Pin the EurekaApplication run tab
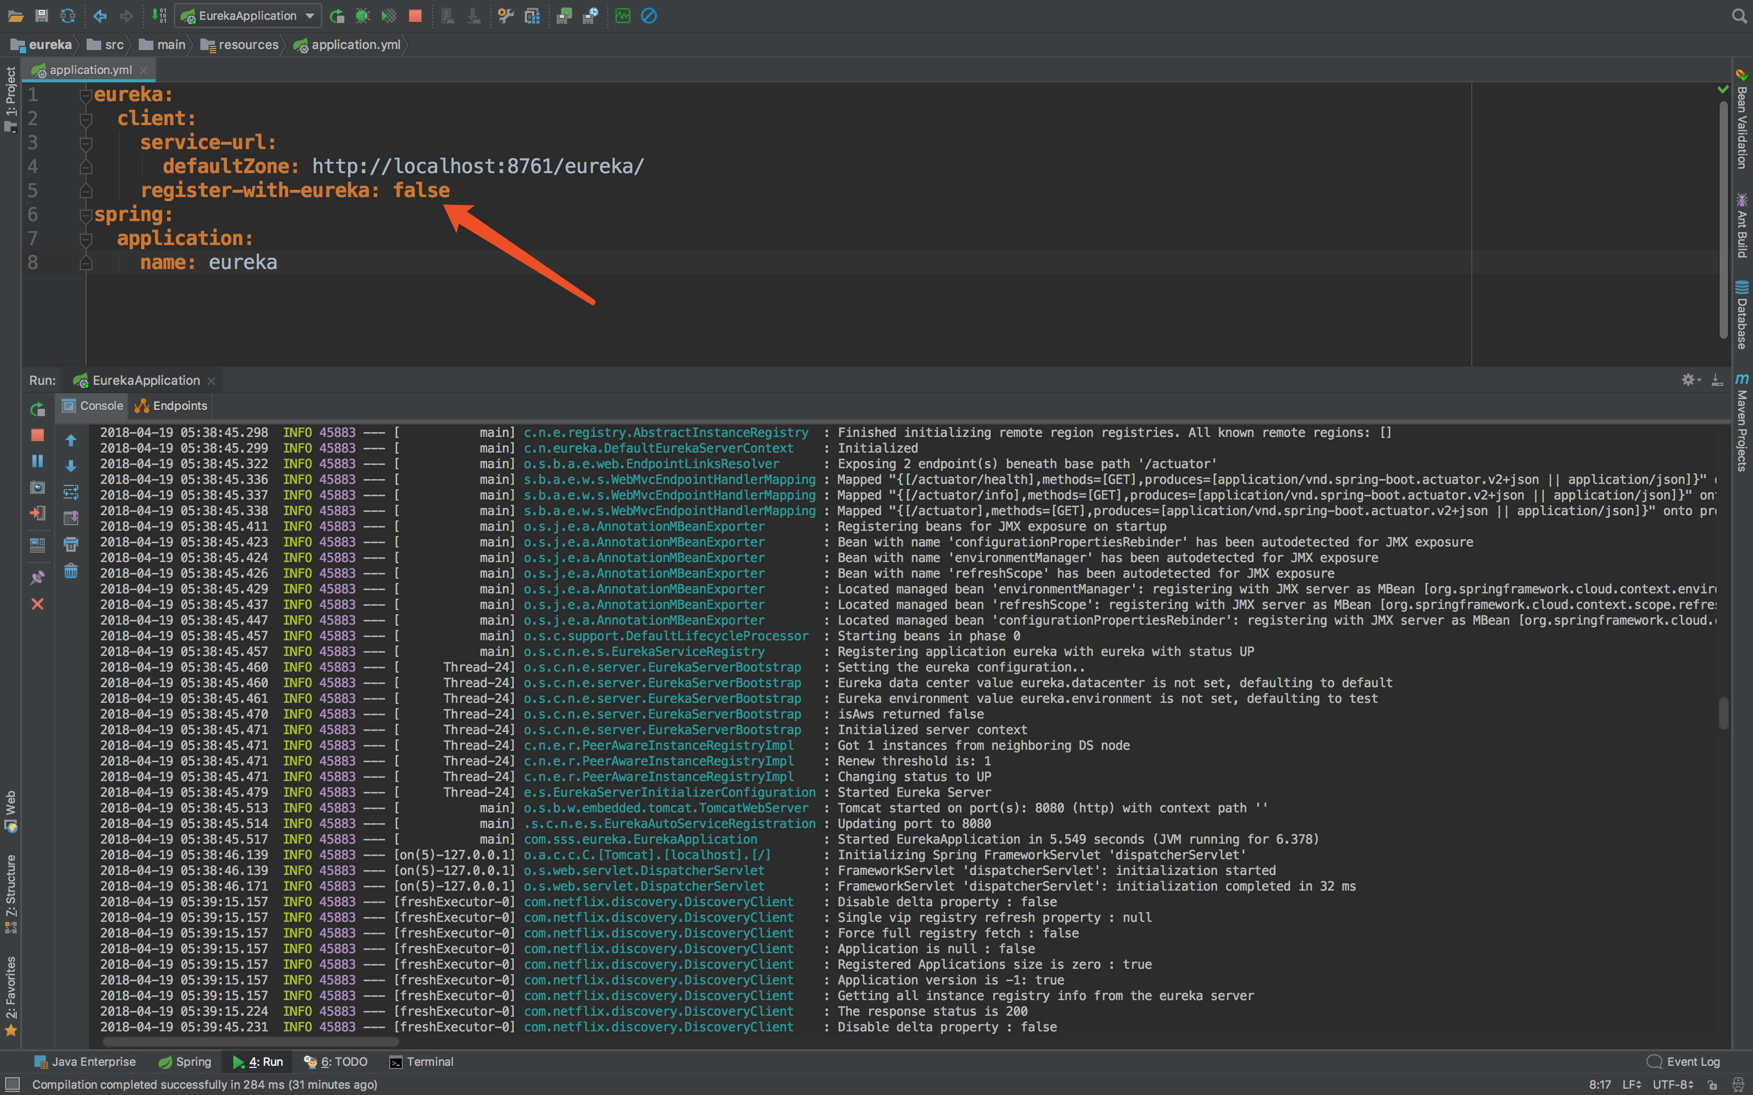Image resolution: width=1753 pixels, height=1095 pixels. [38, 577]
